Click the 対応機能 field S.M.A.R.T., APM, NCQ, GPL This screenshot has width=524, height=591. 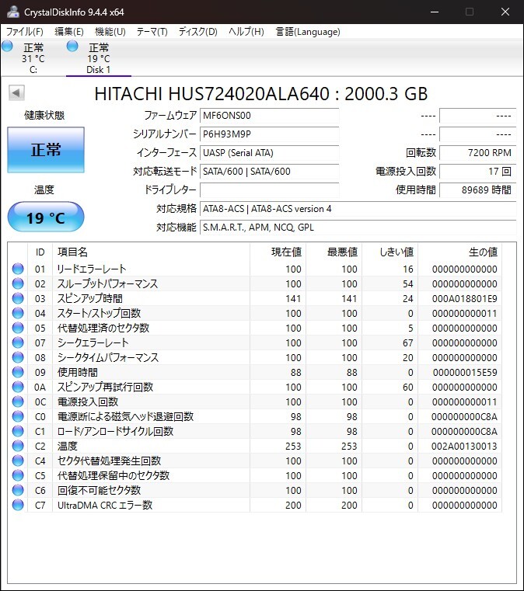(358, 228)
